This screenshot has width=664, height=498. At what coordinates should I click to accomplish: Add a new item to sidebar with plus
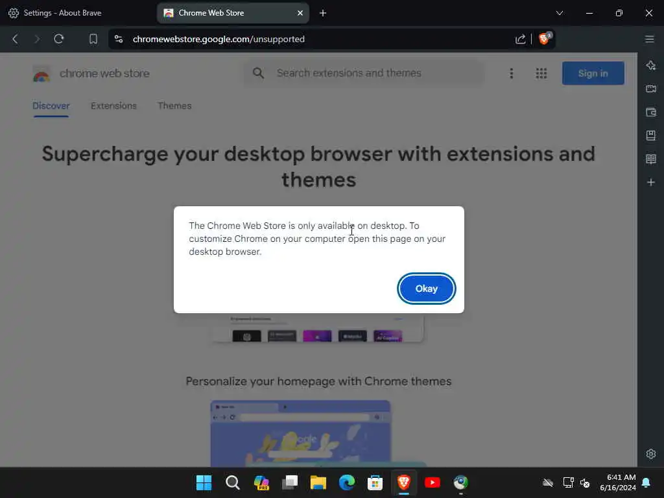[651, 182]
